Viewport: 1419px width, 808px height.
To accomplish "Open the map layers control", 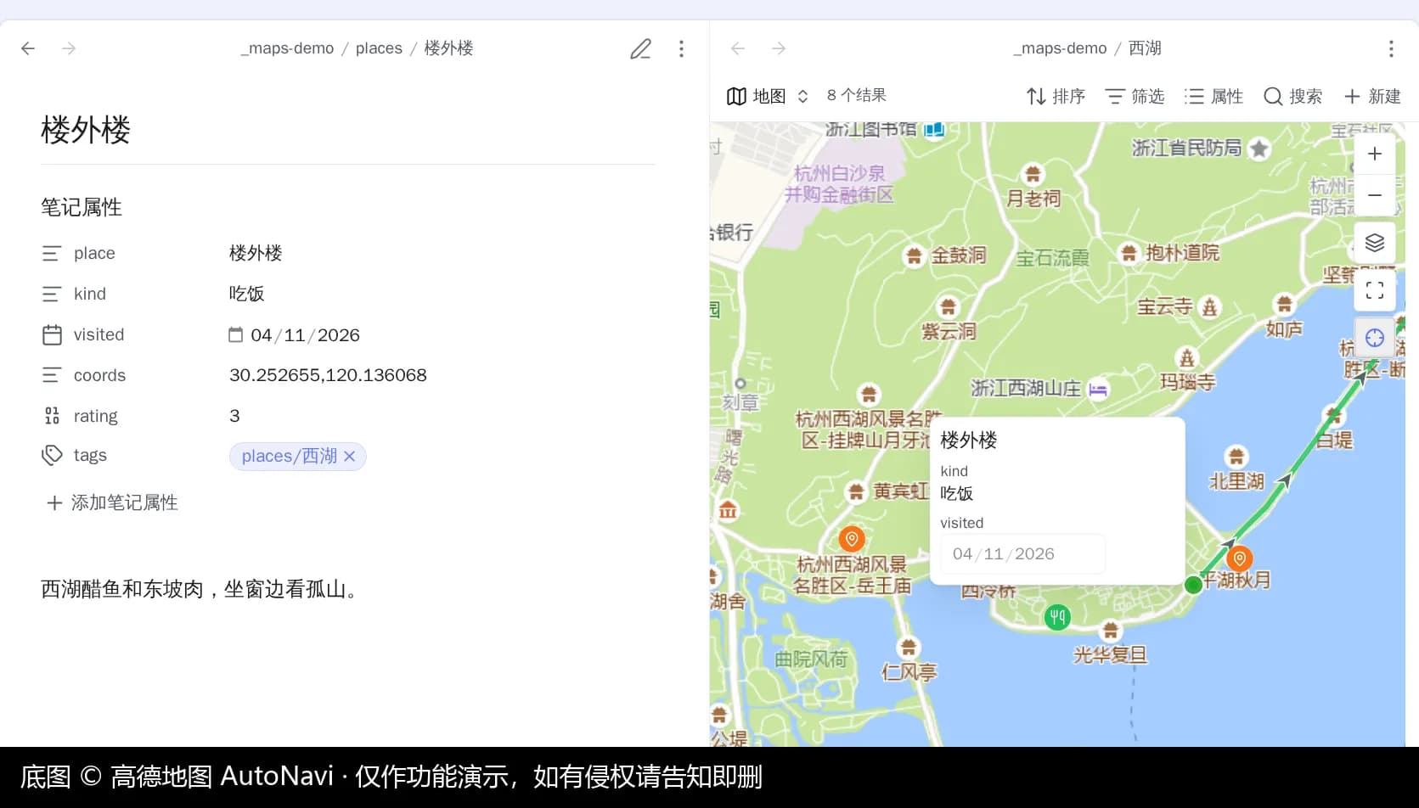I will pos(1375,243).
